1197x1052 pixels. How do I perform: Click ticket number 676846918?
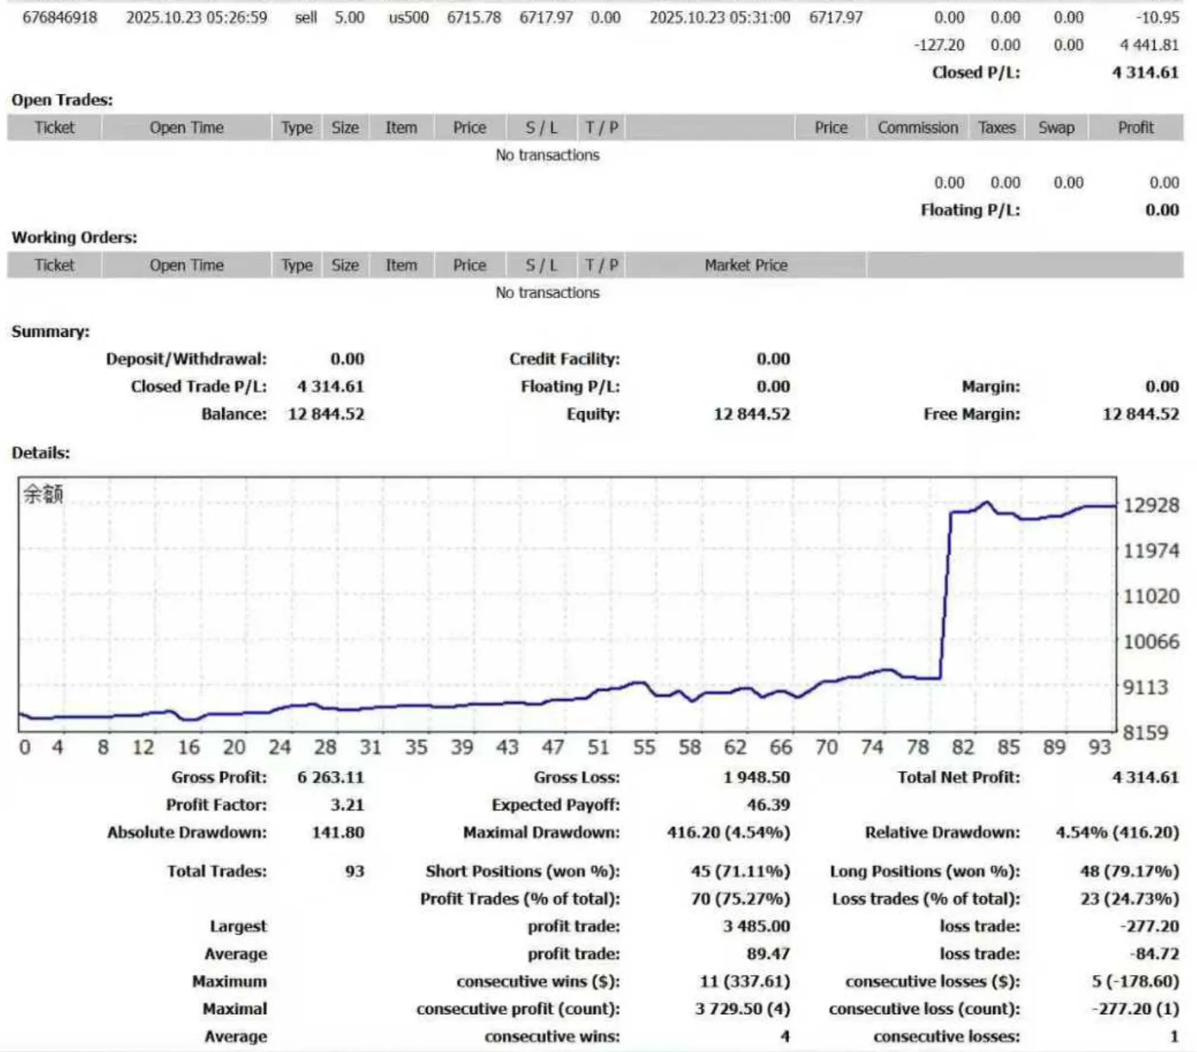(x=60, y=18)
